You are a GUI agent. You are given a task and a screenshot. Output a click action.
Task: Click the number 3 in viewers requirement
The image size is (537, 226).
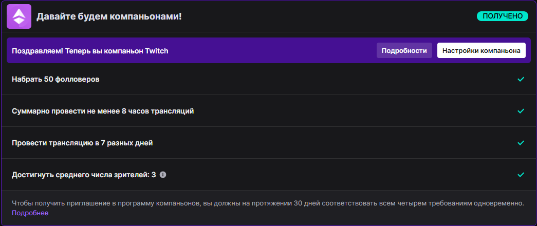coord(153,175)
